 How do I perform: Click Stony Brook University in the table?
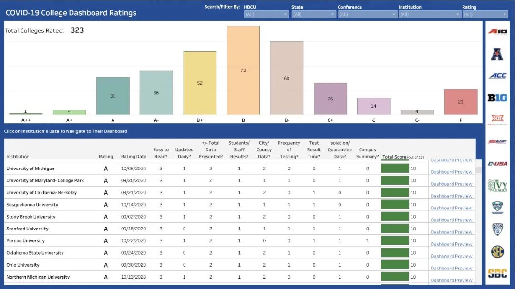tap(31, 217)
